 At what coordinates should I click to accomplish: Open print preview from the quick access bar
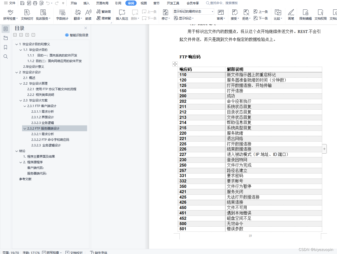pyautogui.click(x=41, y=3)
